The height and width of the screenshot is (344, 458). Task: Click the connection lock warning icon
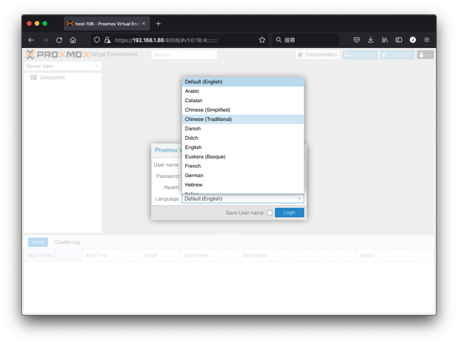click(x=107, y=40)
